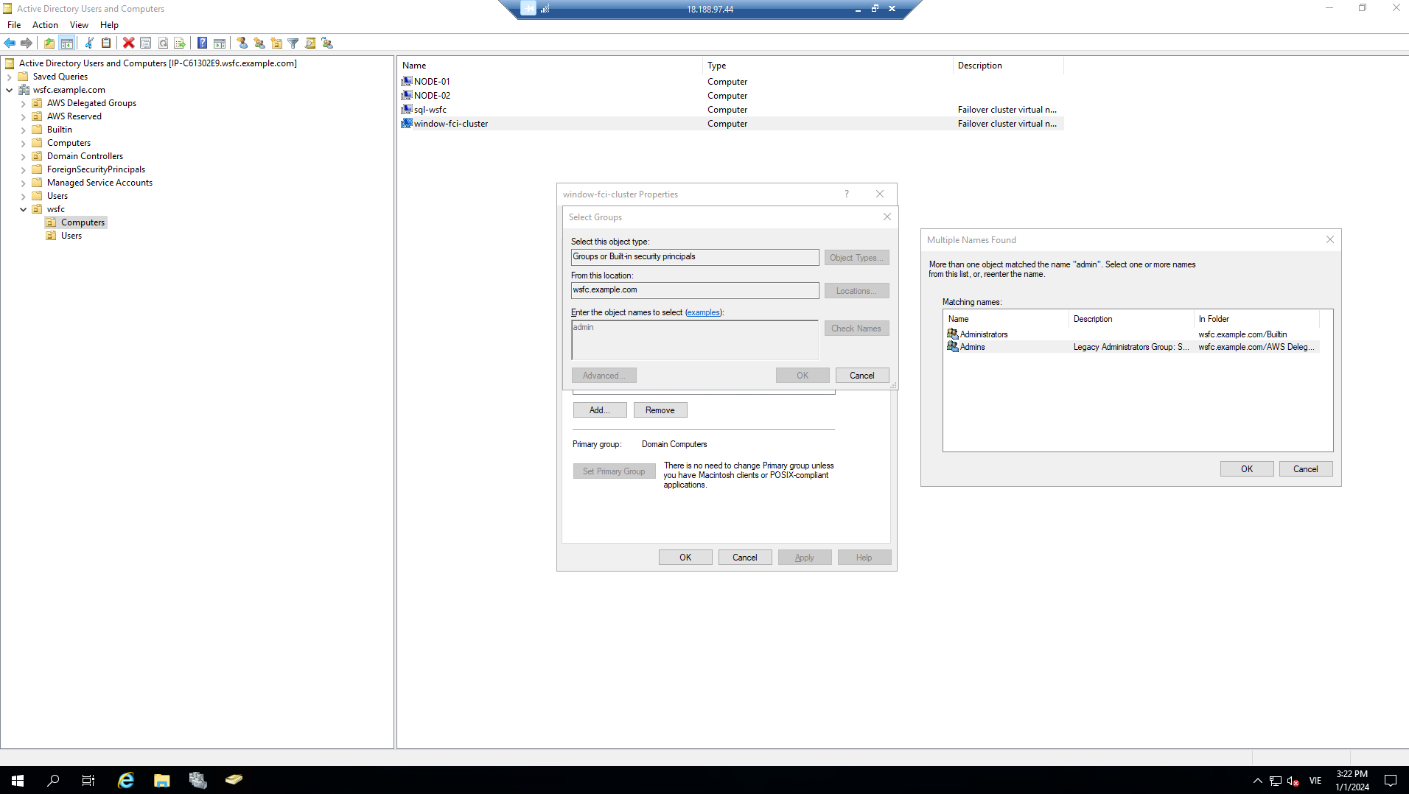Delete selected object using red X icon
This screenshot has width=1409, height=794.
[x=129, y=43]
